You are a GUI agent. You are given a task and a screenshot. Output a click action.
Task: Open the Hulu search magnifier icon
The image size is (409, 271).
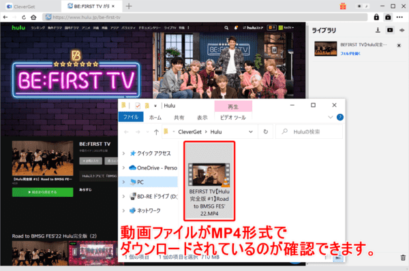pyautogui.click(x=226, y=28)
